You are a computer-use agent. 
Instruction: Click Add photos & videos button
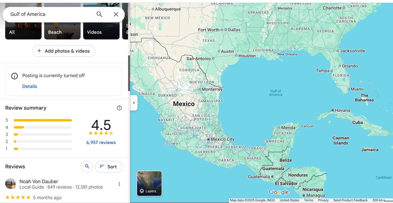pos(64,51)
